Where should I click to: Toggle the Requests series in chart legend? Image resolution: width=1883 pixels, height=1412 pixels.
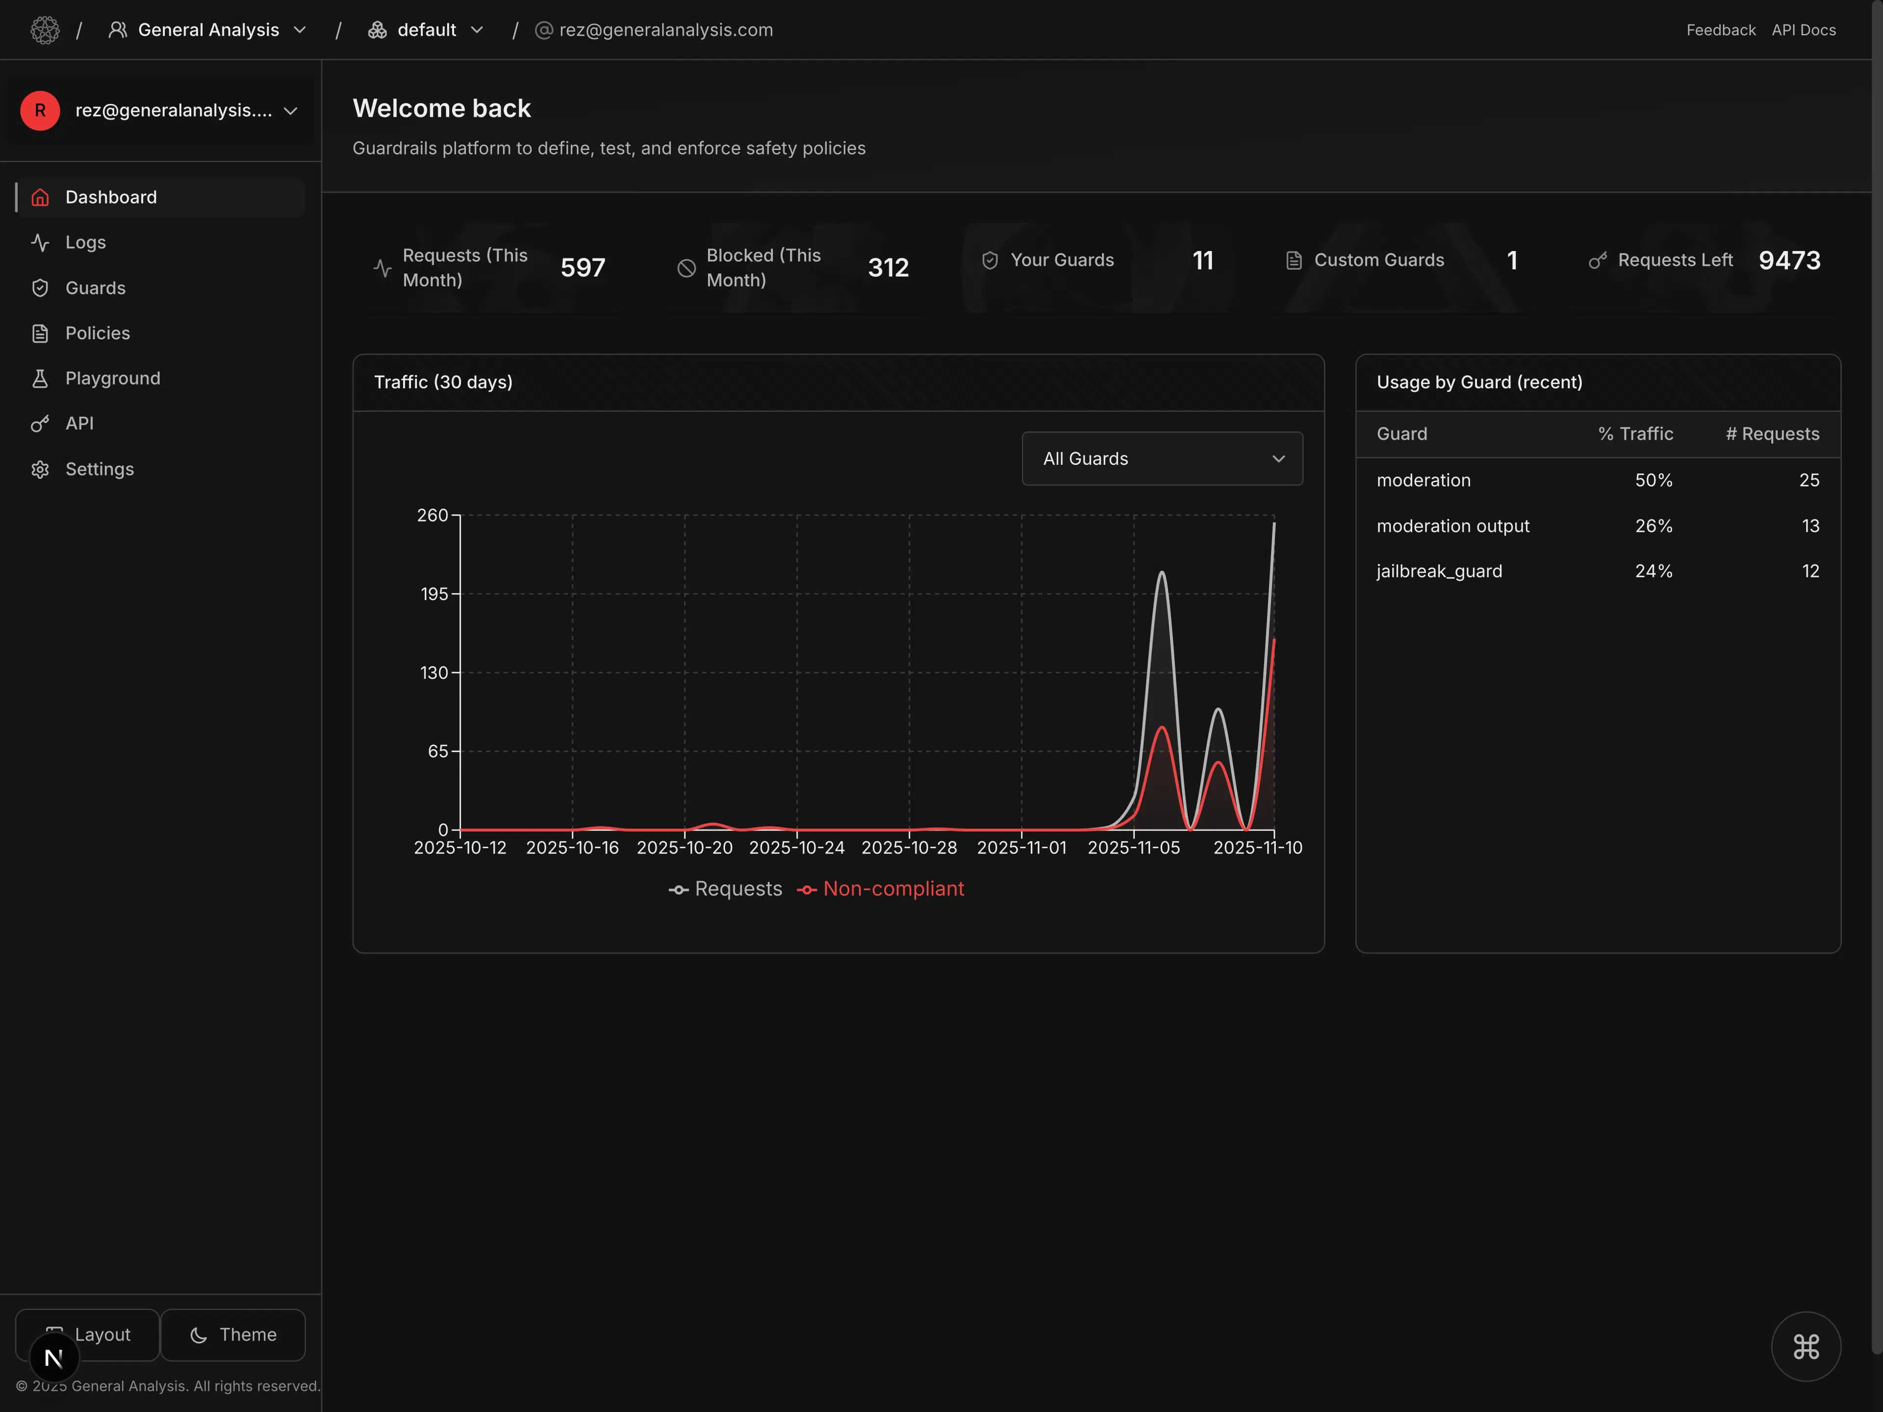[x=726, y=888]
